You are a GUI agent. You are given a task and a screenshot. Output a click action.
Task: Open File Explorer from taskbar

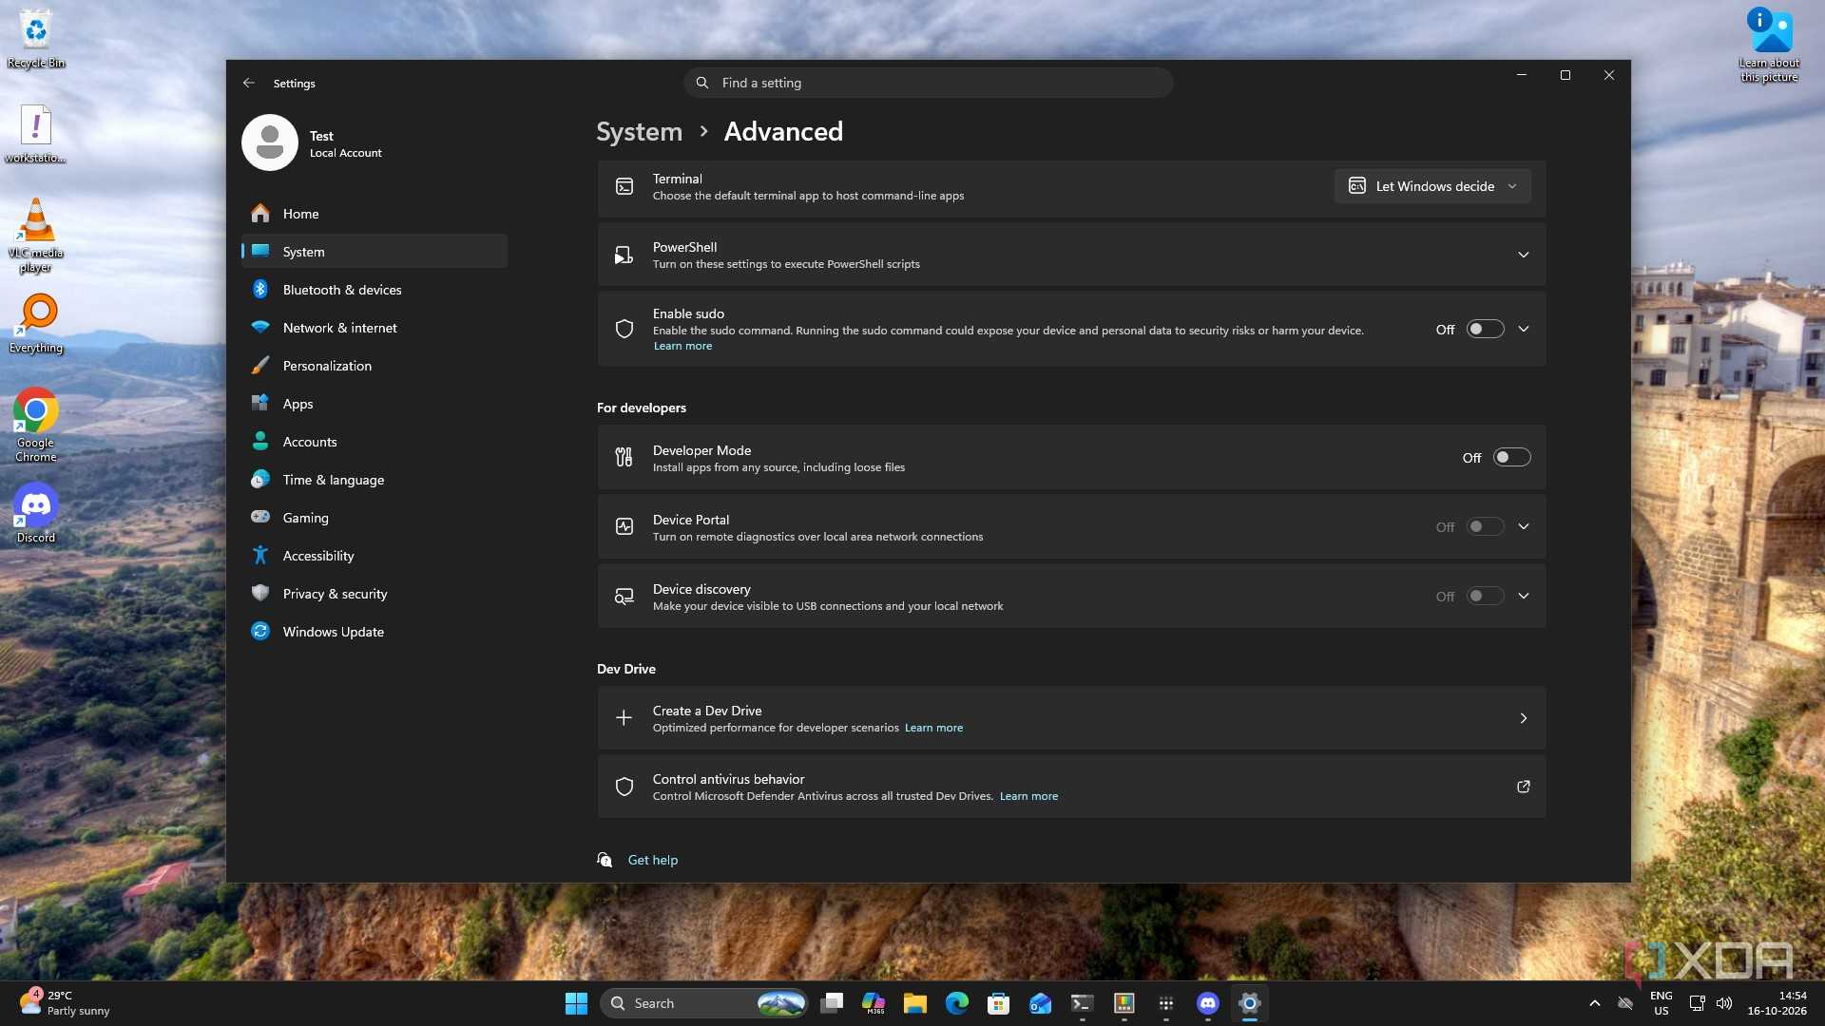point(914,1003)
